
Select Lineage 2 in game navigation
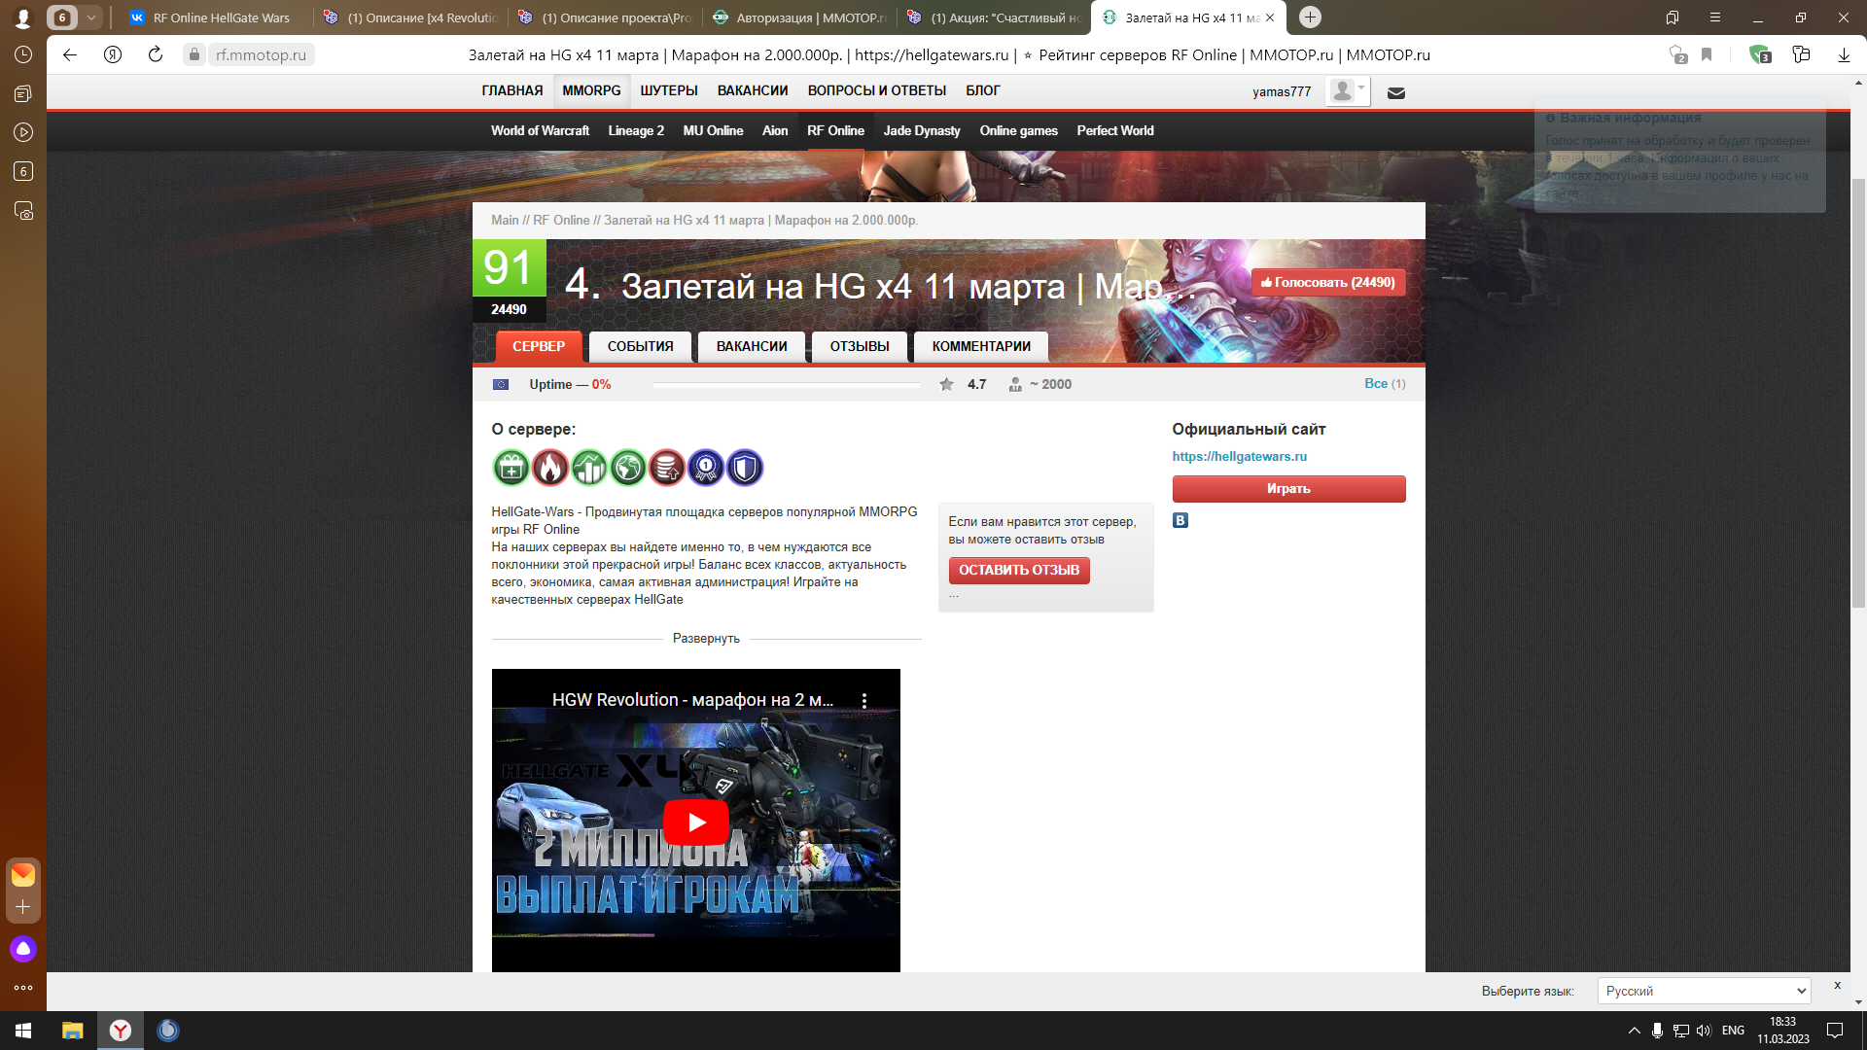[636, 130]
